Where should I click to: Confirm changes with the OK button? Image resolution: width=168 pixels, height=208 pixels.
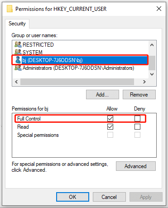[x=72, y=197]
